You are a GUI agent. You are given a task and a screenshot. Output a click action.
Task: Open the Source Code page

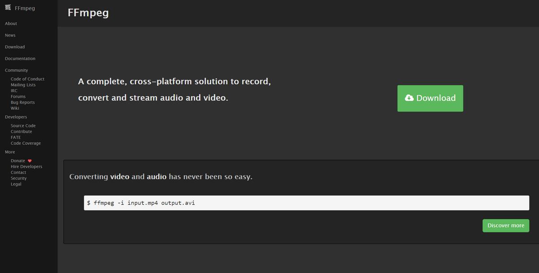(23, 126)
